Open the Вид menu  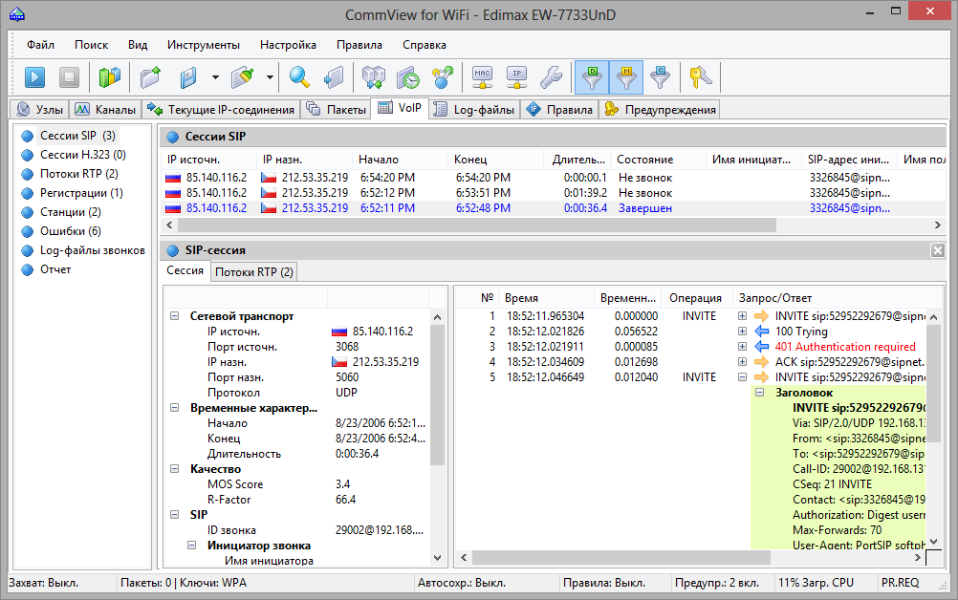click(138, 45)
